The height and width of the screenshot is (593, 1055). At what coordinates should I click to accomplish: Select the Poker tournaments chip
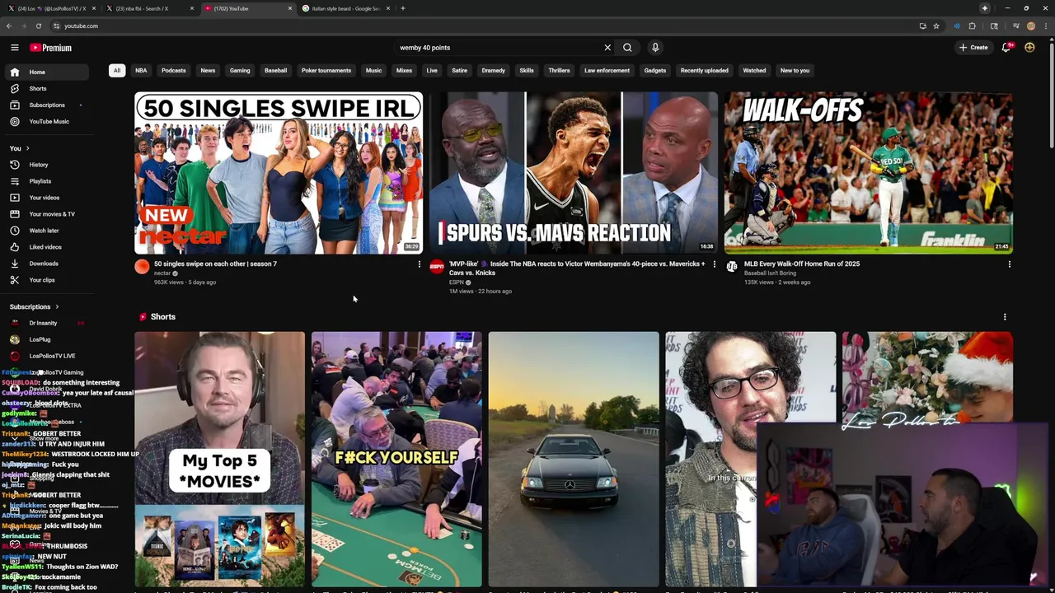pyautogui.click(x=326, y=71)
